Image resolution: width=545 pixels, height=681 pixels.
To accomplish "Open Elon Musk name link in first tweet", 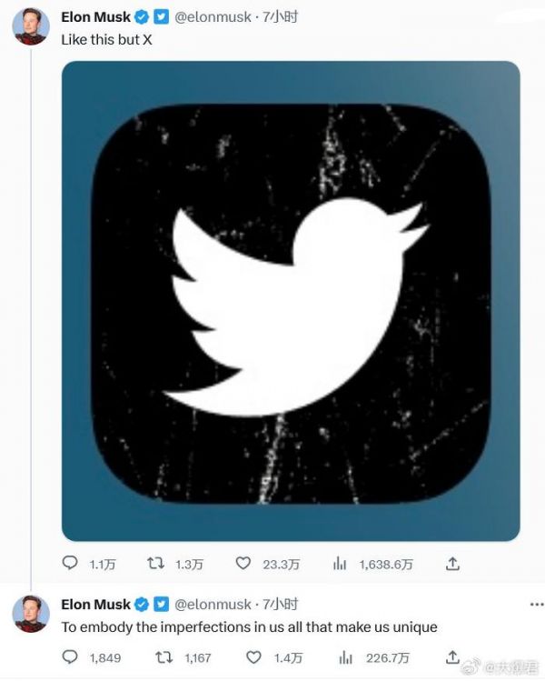I will pyautogui.click(x=95, y=17).
